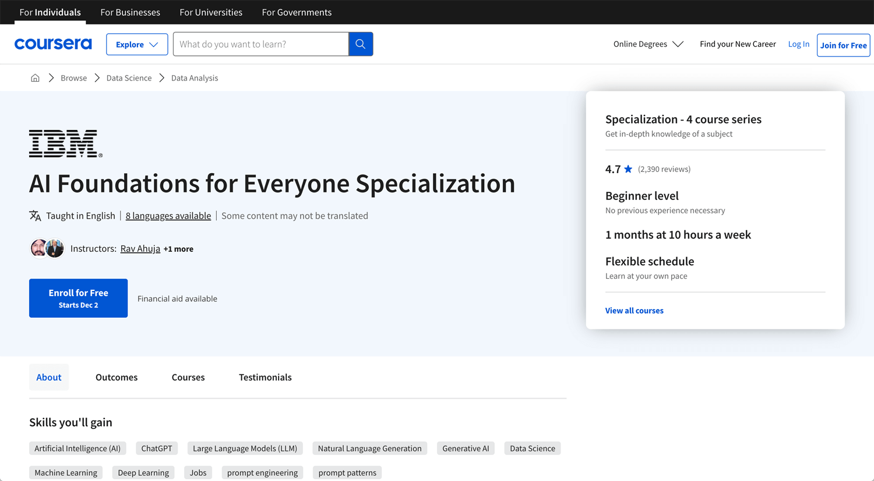This screenshot has height=481, width=874.
Task: Click the Large Language Models (LLM) tag
Action: click(245, 448)
